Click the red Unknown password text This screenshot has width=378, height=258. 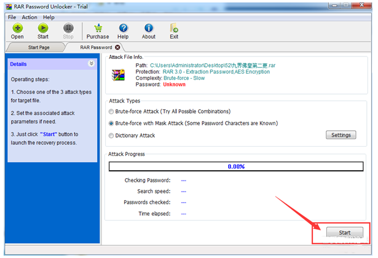pos(175,85)
